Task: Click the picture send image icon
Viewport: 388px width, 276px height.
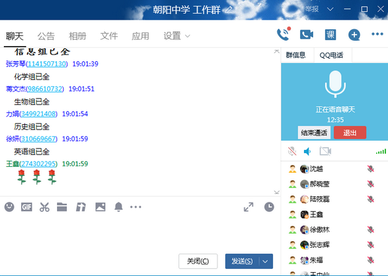Action: coord(100,207)
